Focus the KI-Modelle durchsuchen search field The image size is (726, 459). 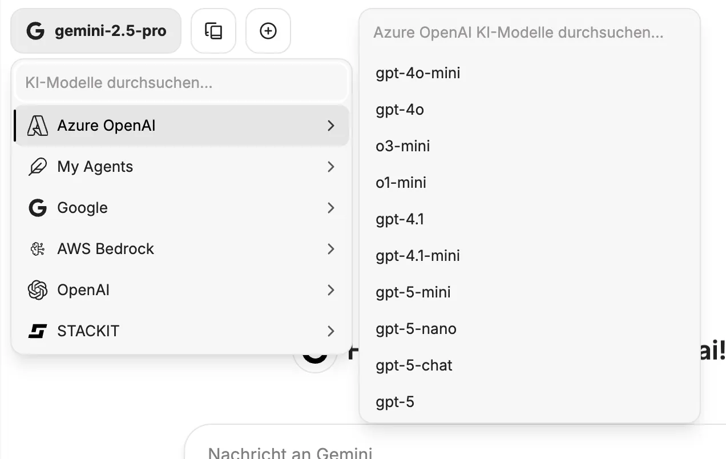pos(181,83)
